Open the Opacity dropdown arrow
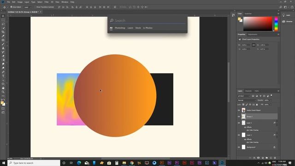The width and height of the screenshot is (295, 166). coord(271,101)
